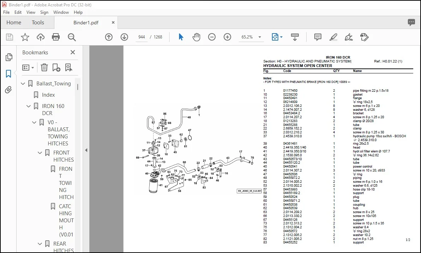Viewport: 421px width, 253px height.
Task: Open the Help menu
Action: click(x=78, y=12)
